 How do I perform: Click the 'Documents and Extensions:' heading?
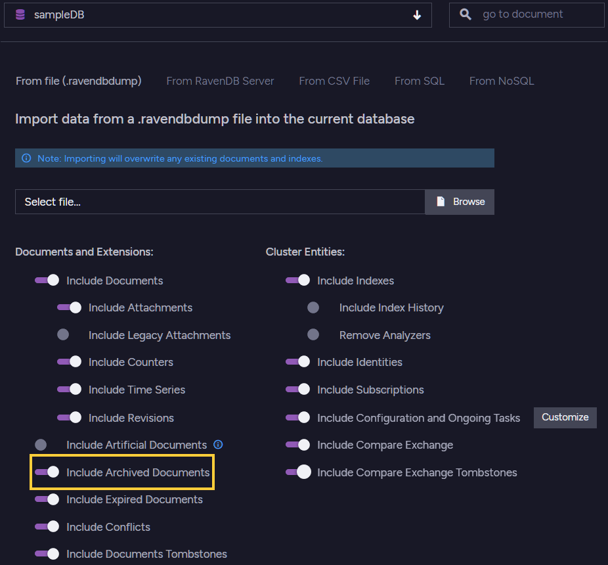pyautogui.click(x=84, y=252)
